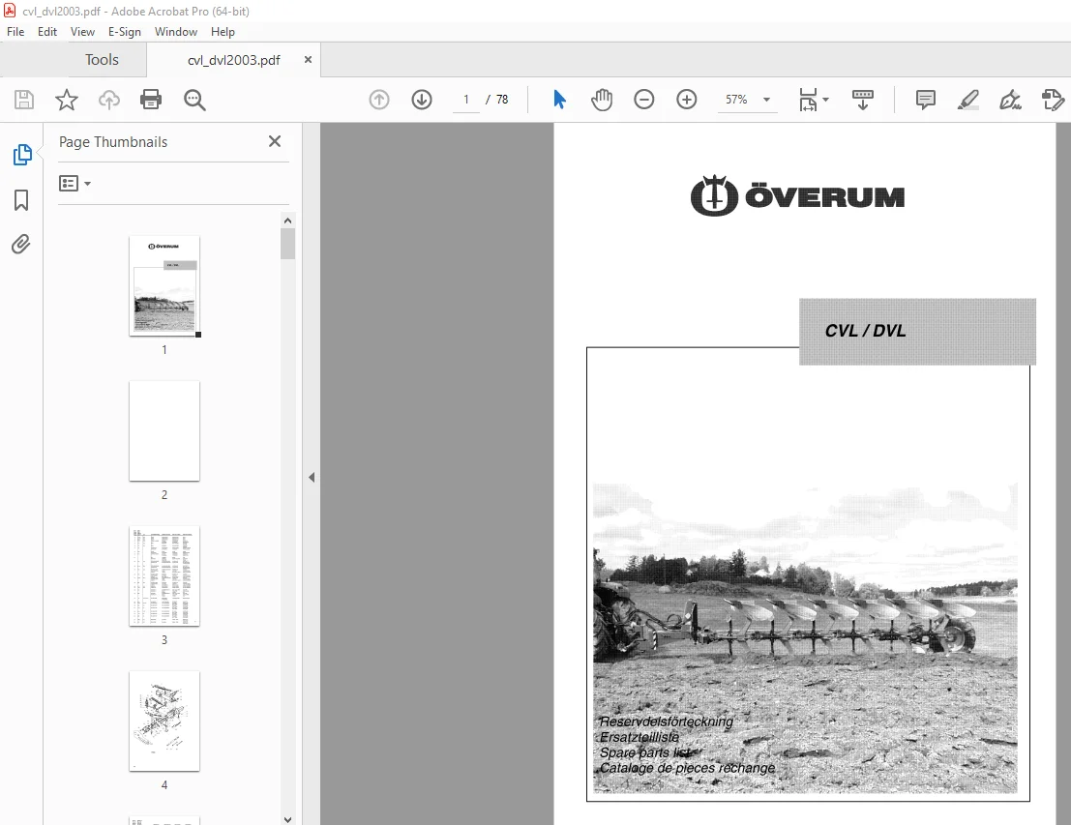The image size is (1071, 825).
Task: Open the E-Sign menu
Action: tap(124, 31)
